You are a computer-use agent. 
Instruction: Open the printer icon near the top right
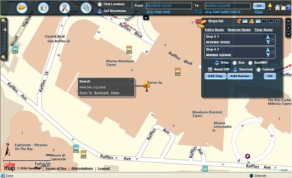pyautogui.click(x=283, y=7)
